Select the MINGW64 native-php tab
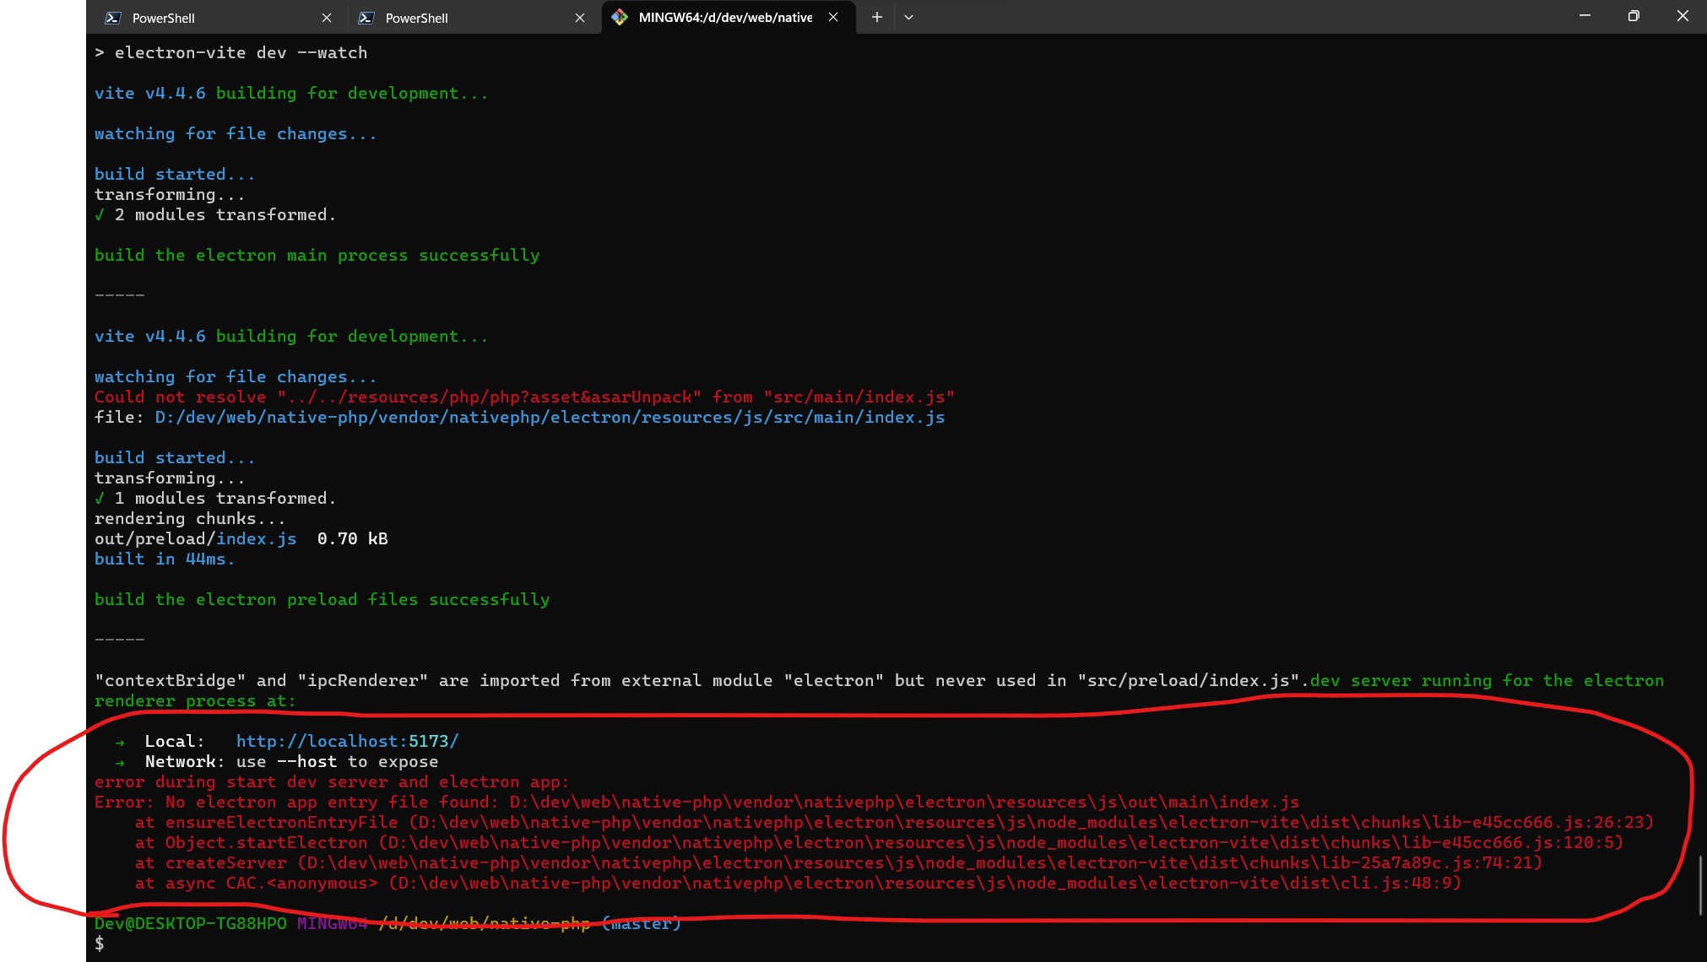This screenshot has width=1707, height=962. (726, 16)
